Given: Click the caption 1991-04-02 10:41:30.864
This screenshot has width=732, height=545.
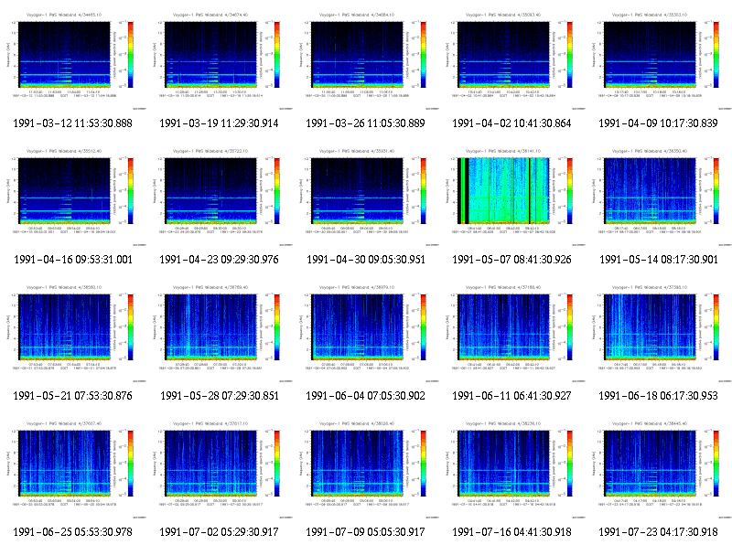Looking at the screenshot, I should (x=511, y=123).
